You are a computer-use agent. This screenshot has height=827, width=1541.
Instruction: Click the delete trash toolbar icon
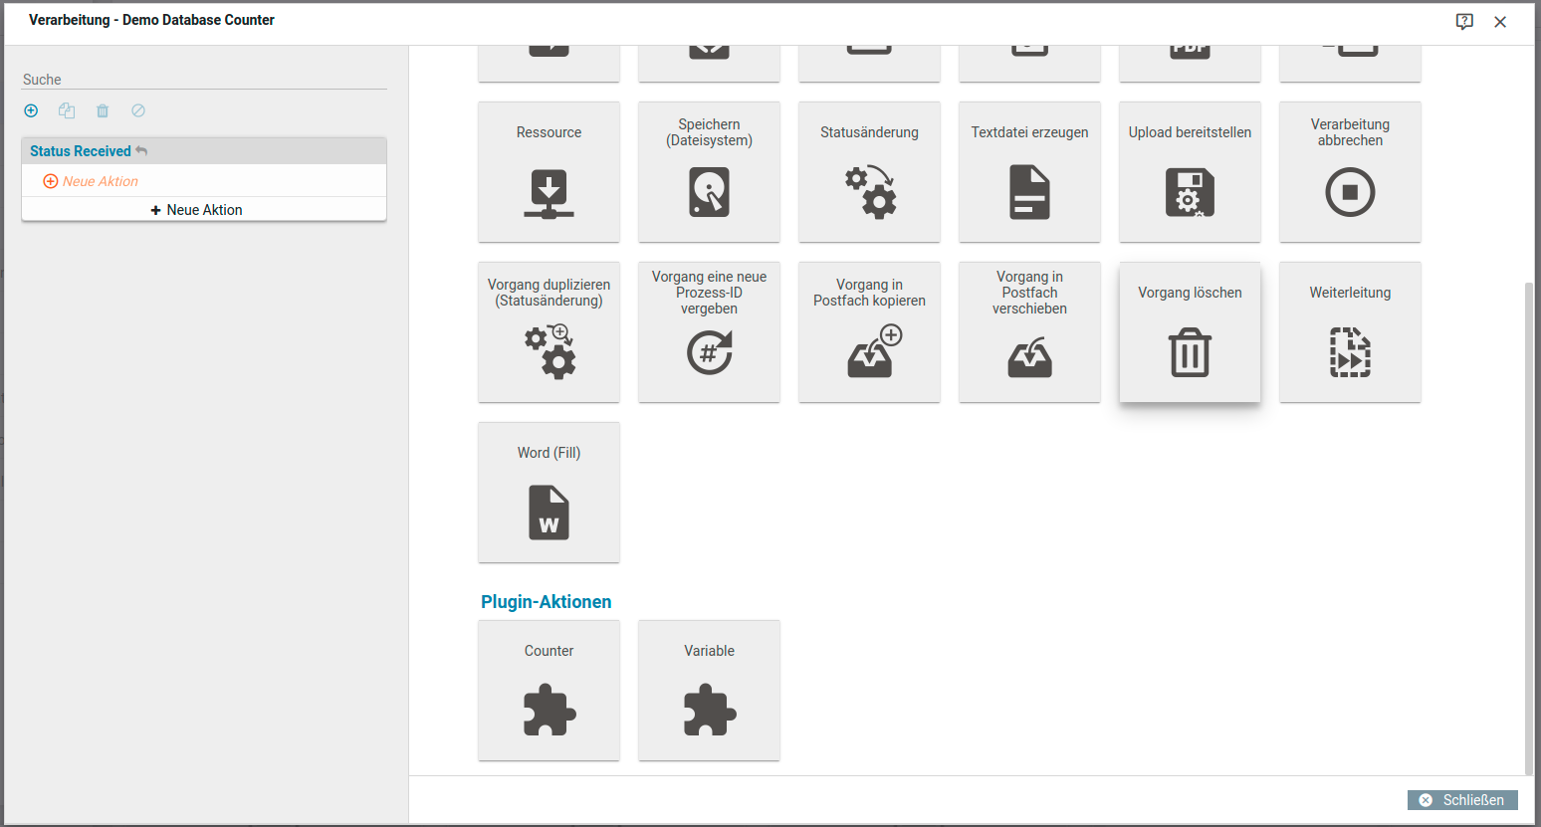click(103, 110)
